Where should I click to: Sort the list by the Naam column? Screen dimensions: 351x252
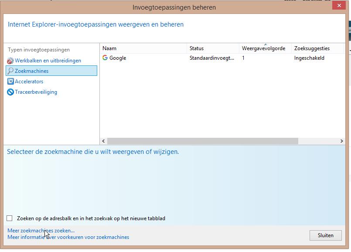[143, 48]
